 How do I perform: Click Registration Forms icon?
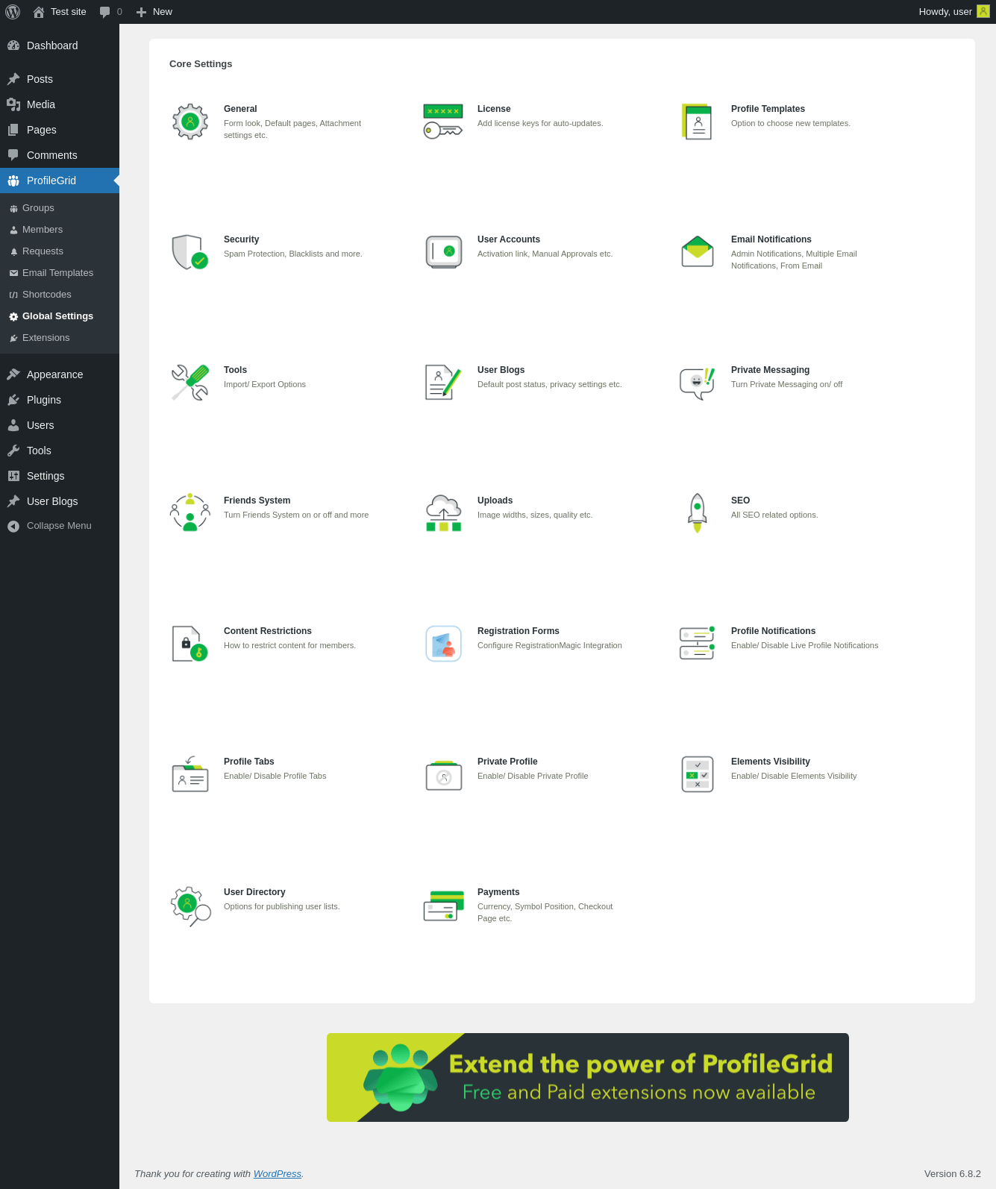[444, 644]
